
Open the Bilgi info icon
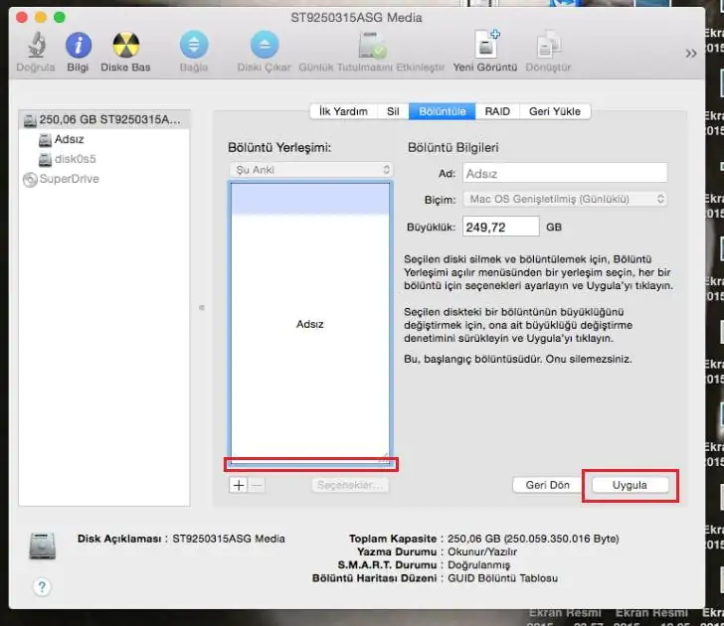coord(78,45)
